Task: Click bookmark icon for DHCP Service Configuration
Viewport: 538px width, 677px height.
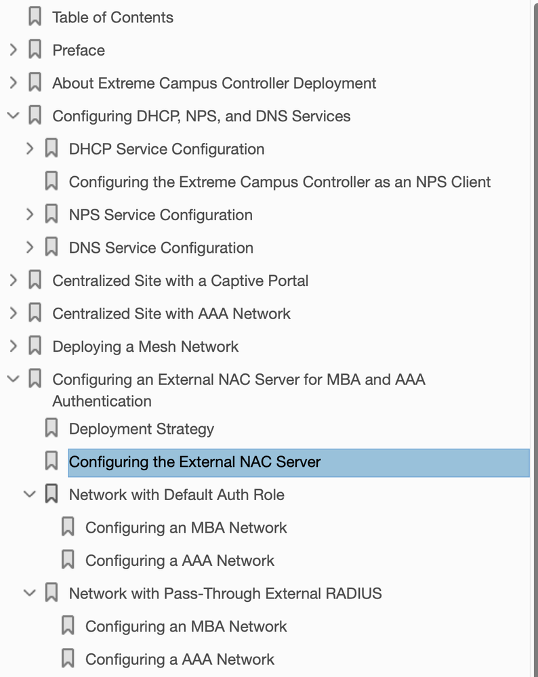Action: pyautogui.click(x=51, y=149)
